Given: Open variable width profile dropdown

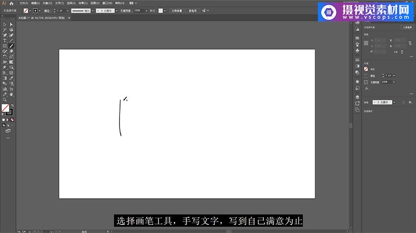Looking at the screenshot, I should coord(92,11).
